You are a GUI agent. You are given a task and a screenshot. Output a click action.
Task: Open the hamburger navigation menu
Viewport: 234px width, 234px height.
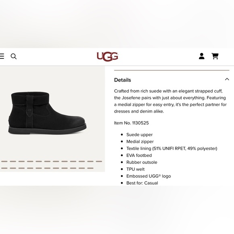2,56
